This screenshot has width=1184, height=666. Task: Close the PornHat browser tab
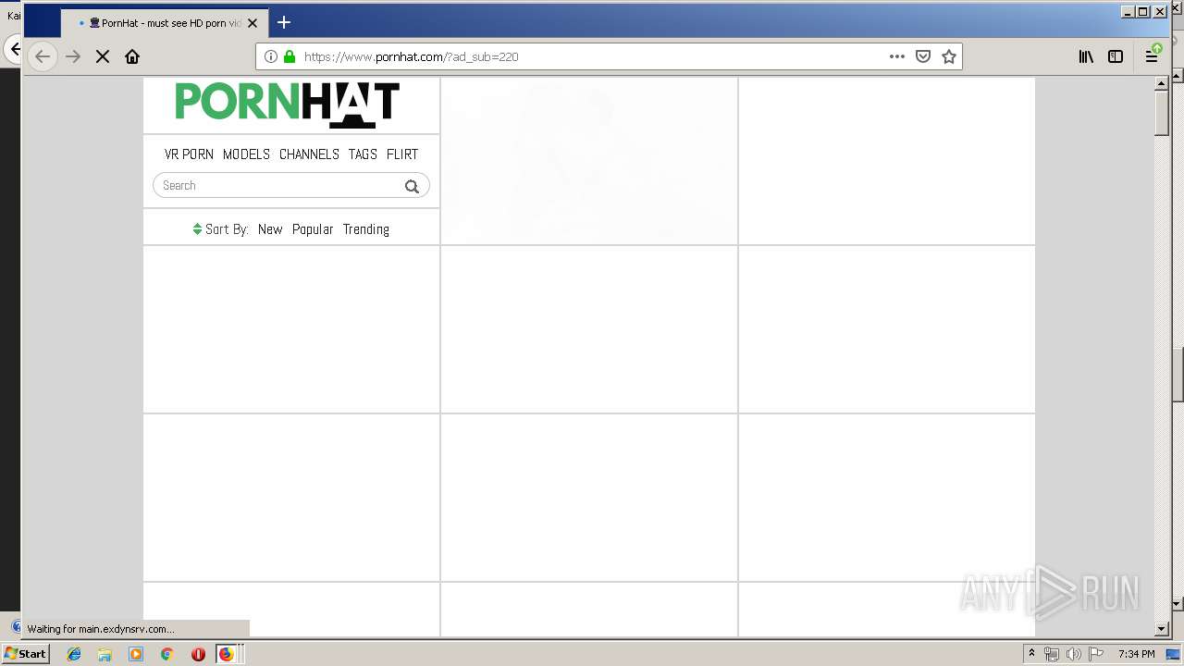(x=253, y=23)
